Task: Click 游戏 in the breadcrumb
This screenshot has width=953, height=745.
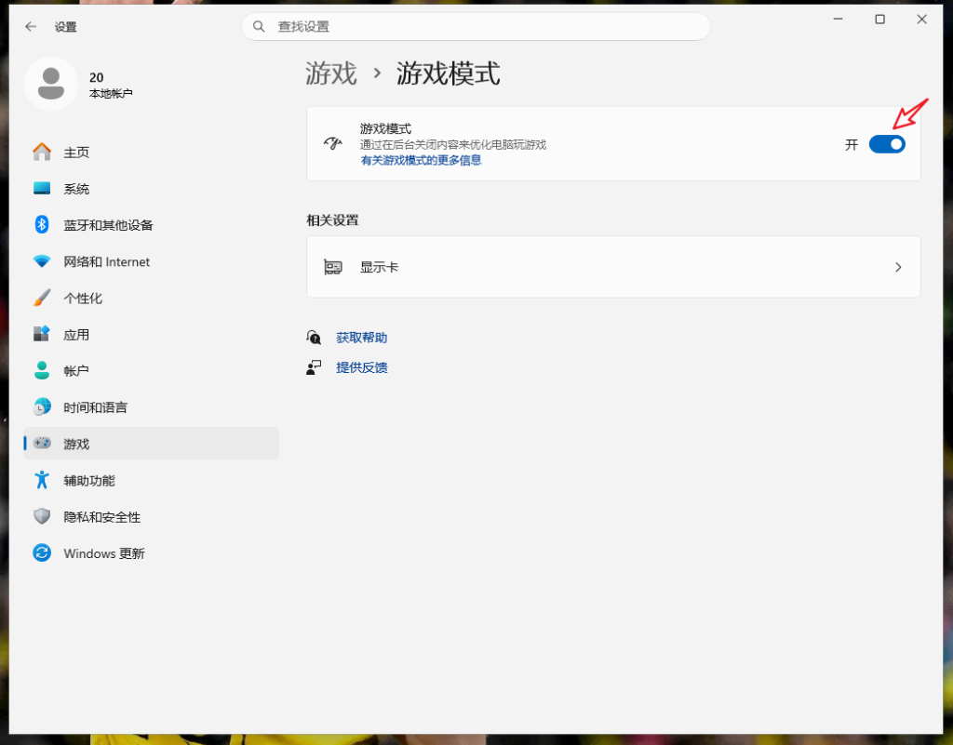Action: tap(330, 73)
